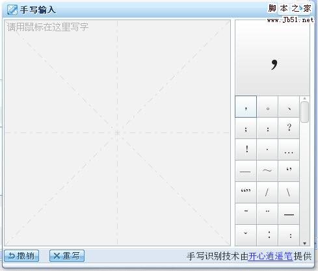Click the handwriting input pencil icon in title bar
The image size is (318, 271).
click(x=12, y=10)
